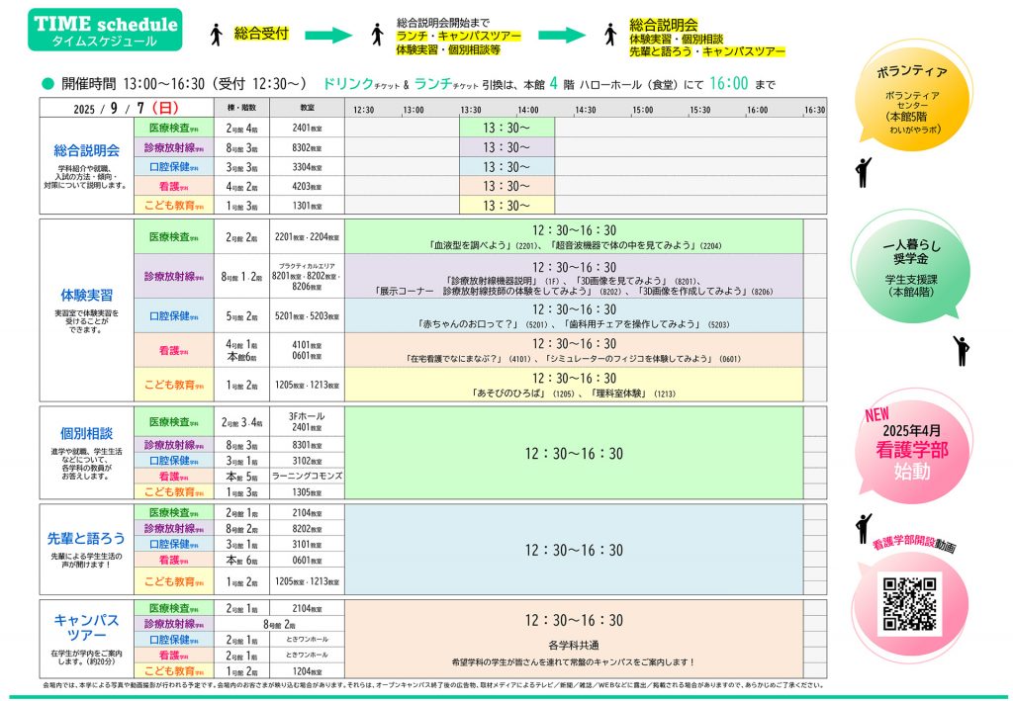Click the 体験実習 section heading

click(x=87, y=296)
